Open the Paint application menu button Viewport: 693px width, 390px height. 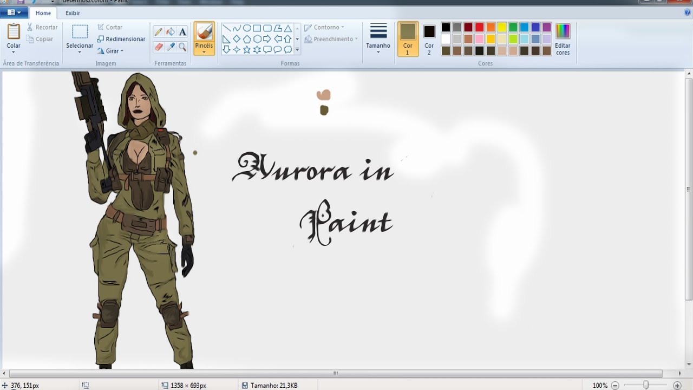pyautogui.click(x=14, y=12)
